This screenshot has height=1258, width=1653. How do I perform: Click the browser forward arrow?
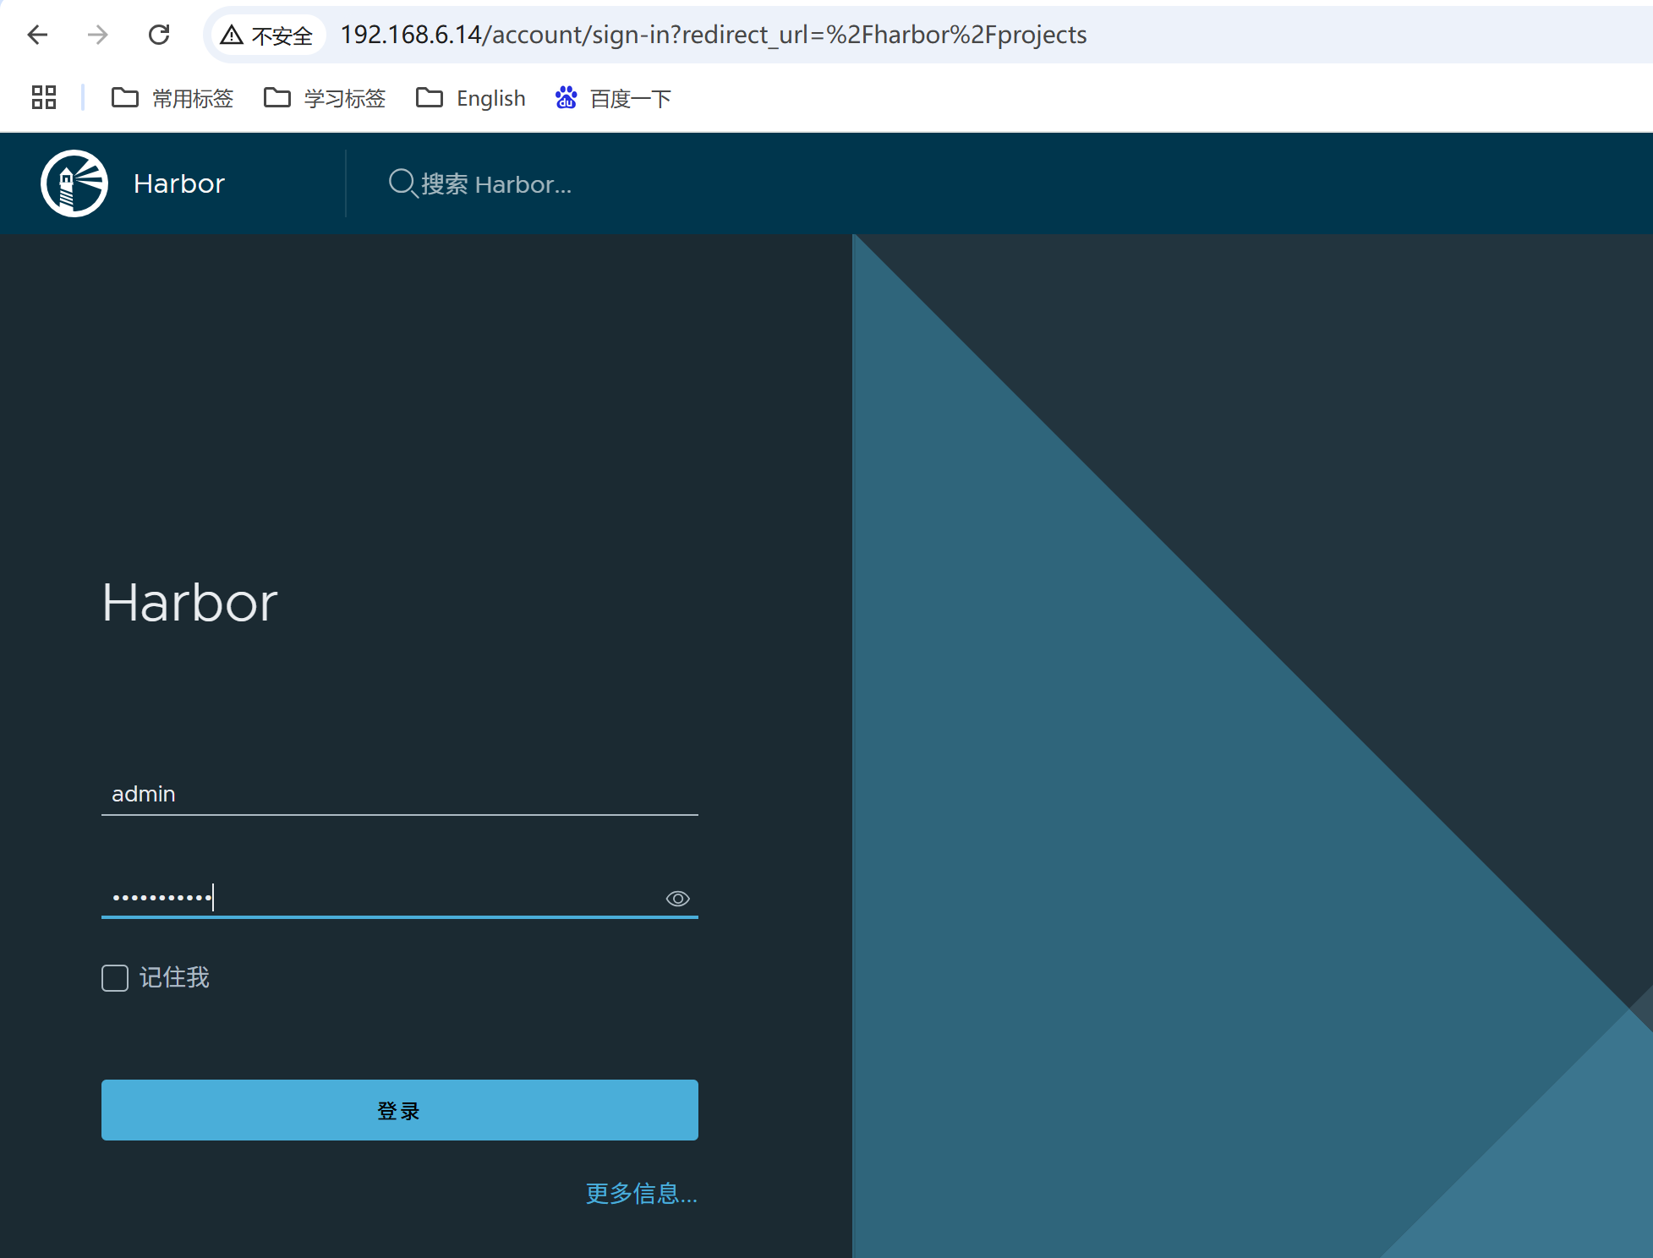(x=98, y=35)
